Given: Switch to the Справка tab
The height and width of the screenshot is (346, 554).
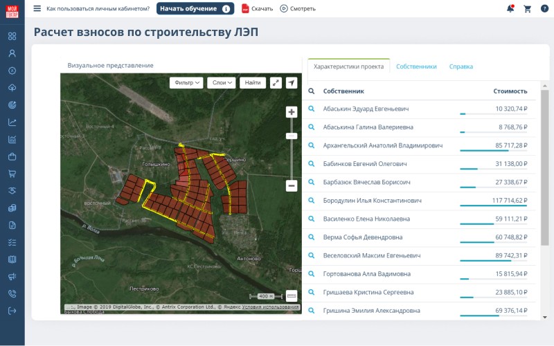Looking at the screenshot, I should click(461, 66).
